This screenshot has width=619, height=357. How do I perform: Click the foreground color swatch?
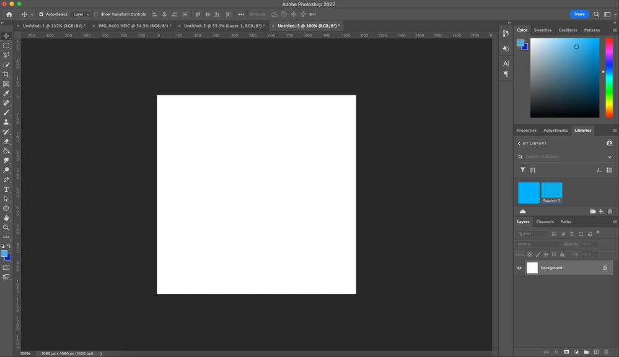[4, 252]
